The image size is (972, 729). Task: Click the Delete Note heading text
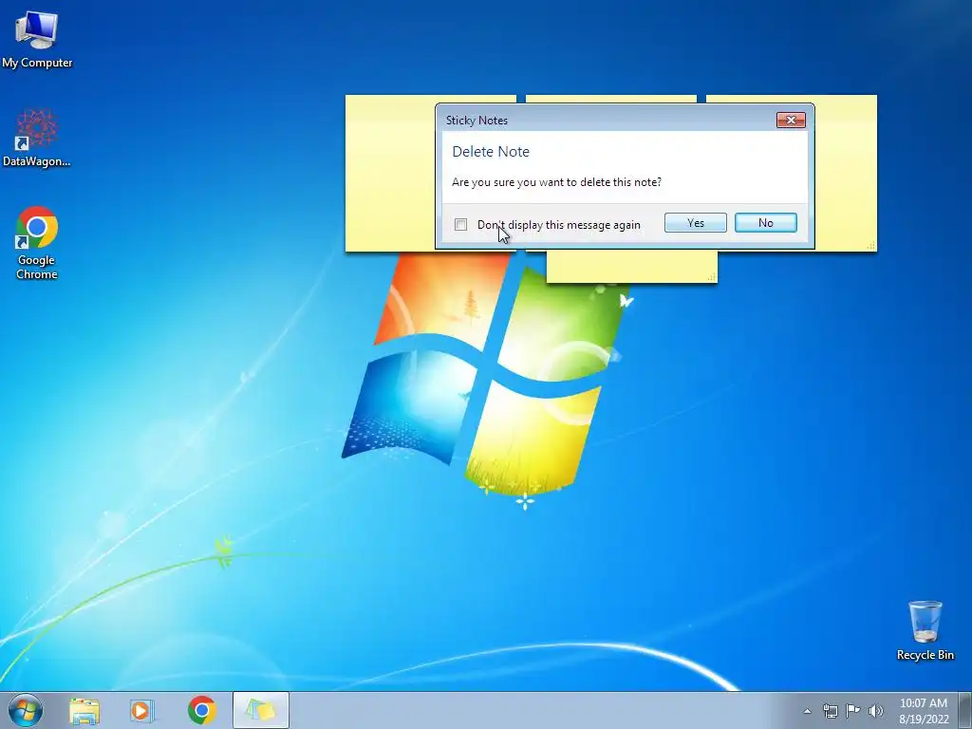(x=491, y=152)
